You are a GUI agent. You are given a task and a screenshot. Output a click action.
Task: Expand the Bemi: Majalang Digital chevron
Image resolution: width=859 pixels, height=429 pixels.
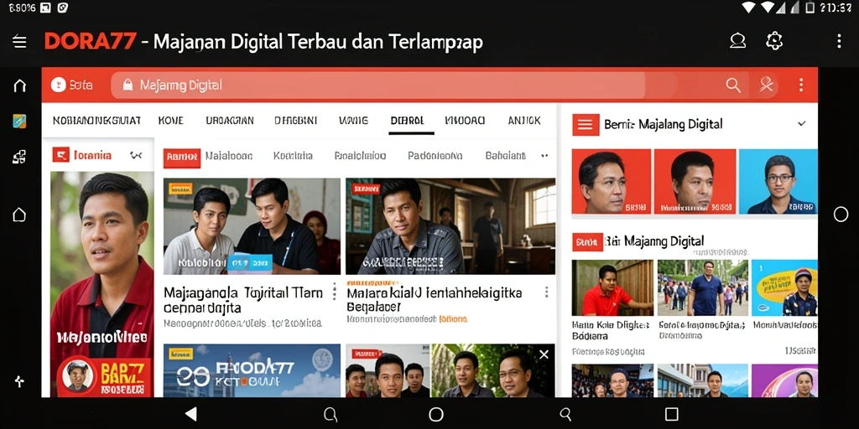801,124
